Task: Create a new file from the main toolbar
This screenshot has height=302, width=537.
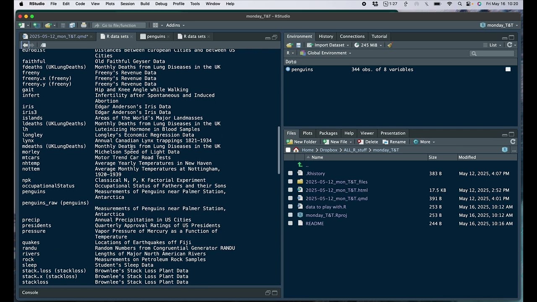Action: [21, 25]
